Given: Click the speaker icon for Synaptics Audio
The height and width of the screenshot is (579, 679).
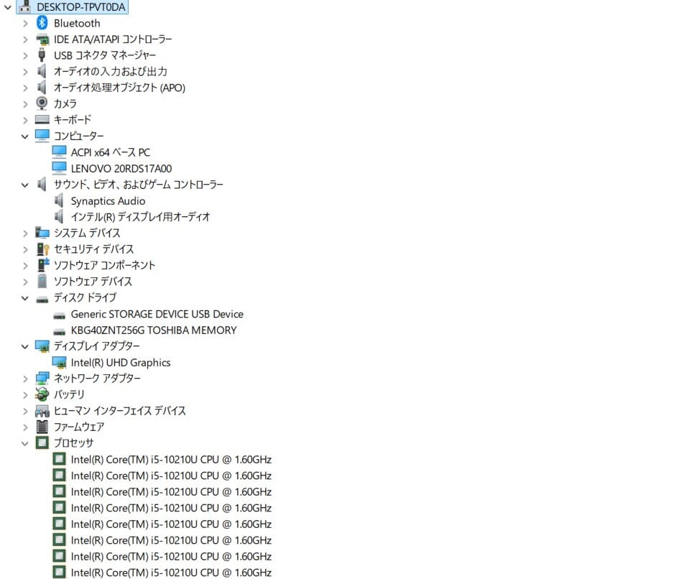Looking at the screenshot, I should click(59, 200).
